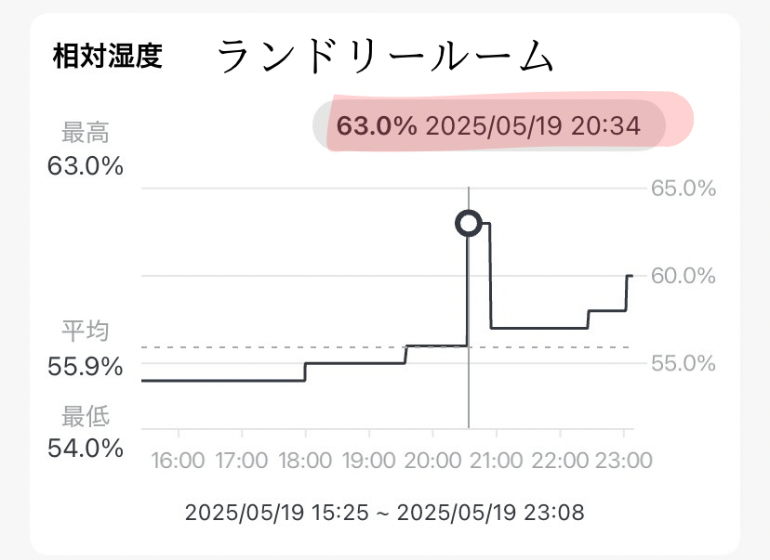Click the 相対湿度 chart title
The image size is (770, 560).
point(108,58)
